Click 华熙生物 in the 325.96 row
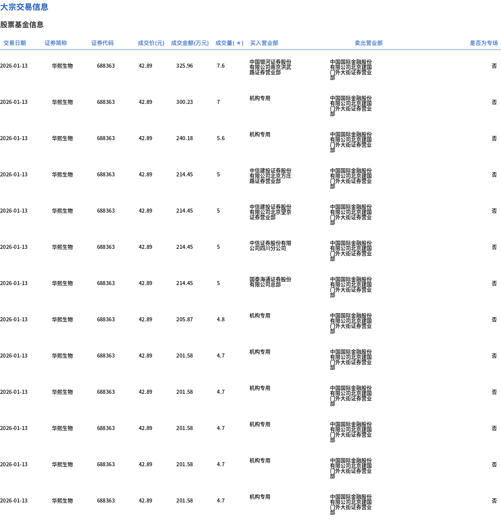Viewport: 501px width, 521px height. click(x=62, y=66)
